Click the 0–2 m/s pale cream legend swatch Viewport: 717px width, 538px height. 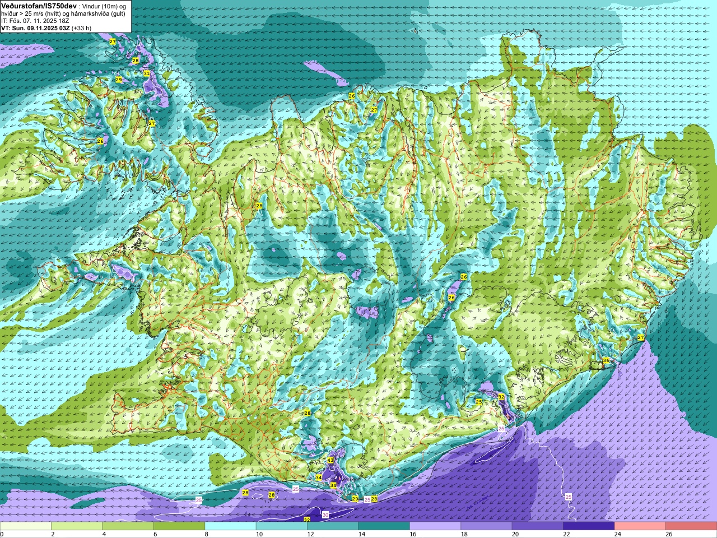[x=26, y=526]
